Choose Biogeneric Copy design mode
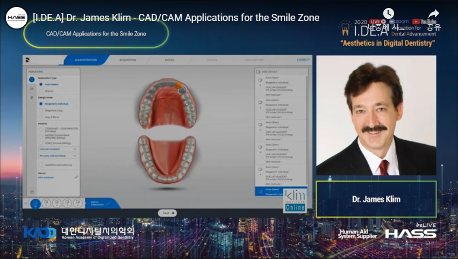The image size is (458, 259). 41,110
